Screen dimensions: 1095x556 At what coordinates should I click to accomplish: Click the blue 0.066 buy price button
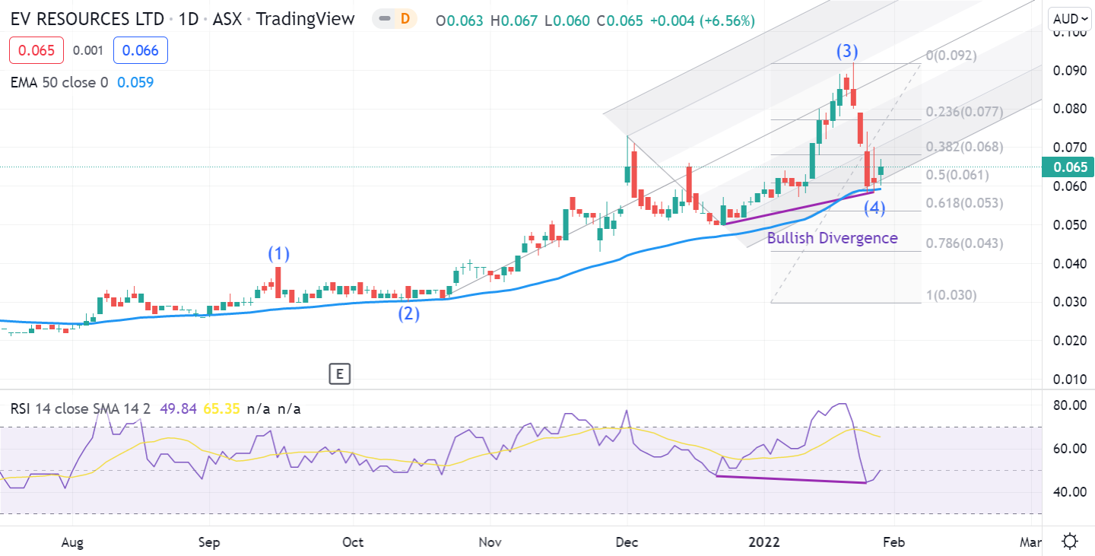[x=141, y=50]
